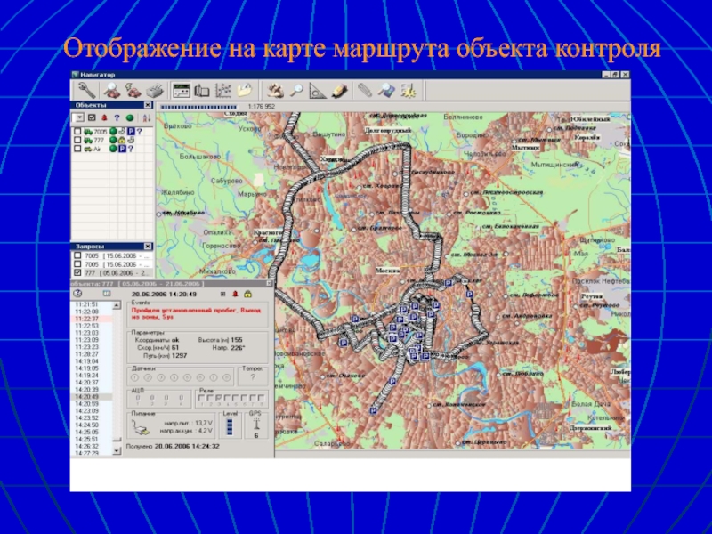Toggle checkbox for object 7005
The height and width of the screenshot is (534, 712).
tap(77, 132)
